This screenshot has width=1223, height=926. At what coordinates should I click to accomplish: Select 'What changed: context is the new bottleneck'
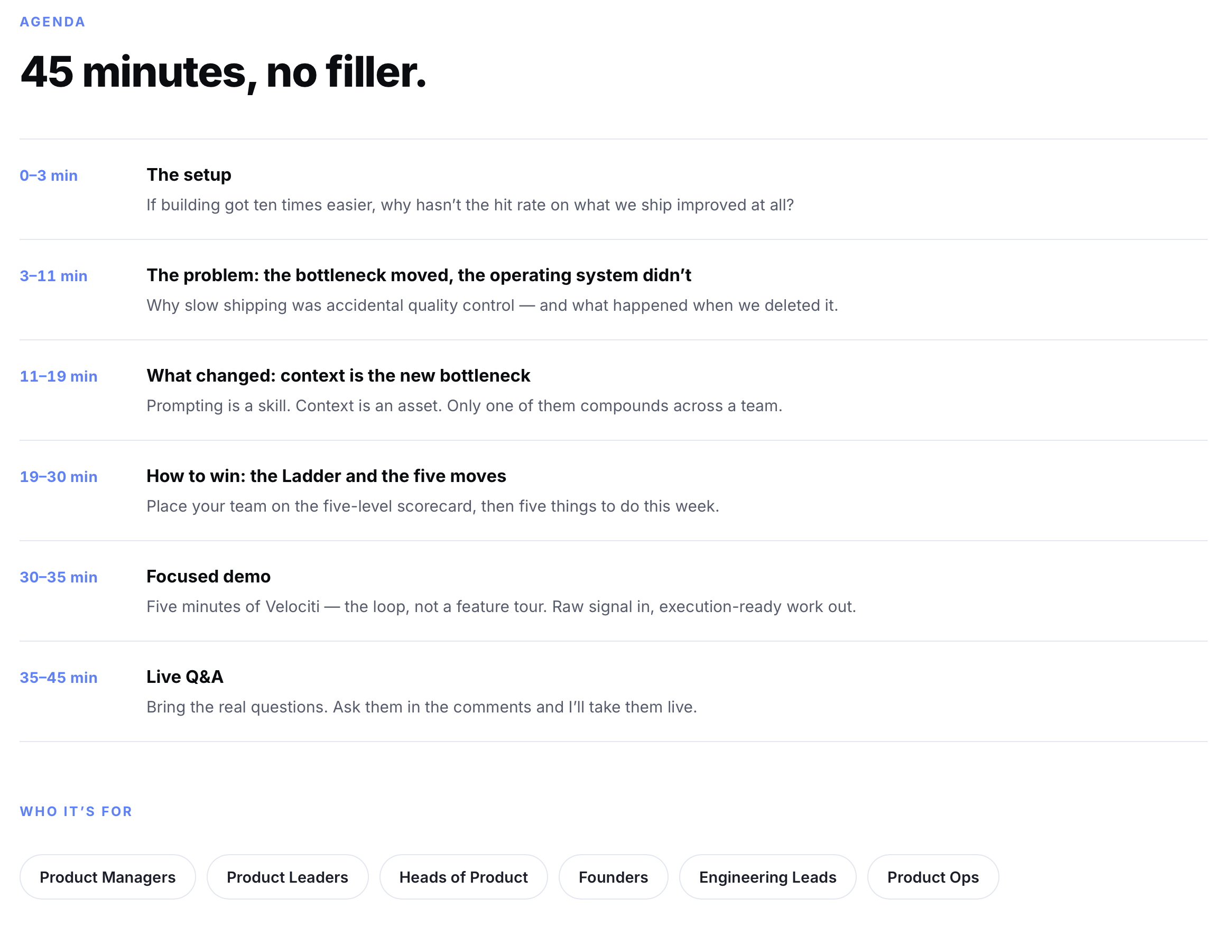pos(338,376)
